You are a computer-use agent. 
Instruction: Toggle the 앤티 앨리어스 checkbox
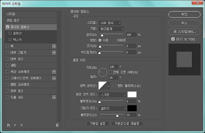point(114,86)
